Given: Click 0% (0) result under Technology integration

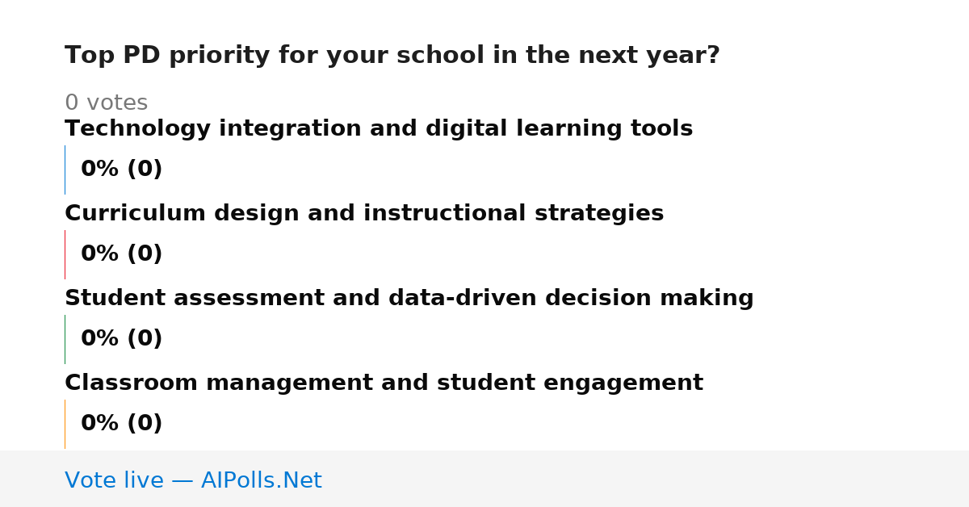Looking at the screenshot, I should click(121, 170).
